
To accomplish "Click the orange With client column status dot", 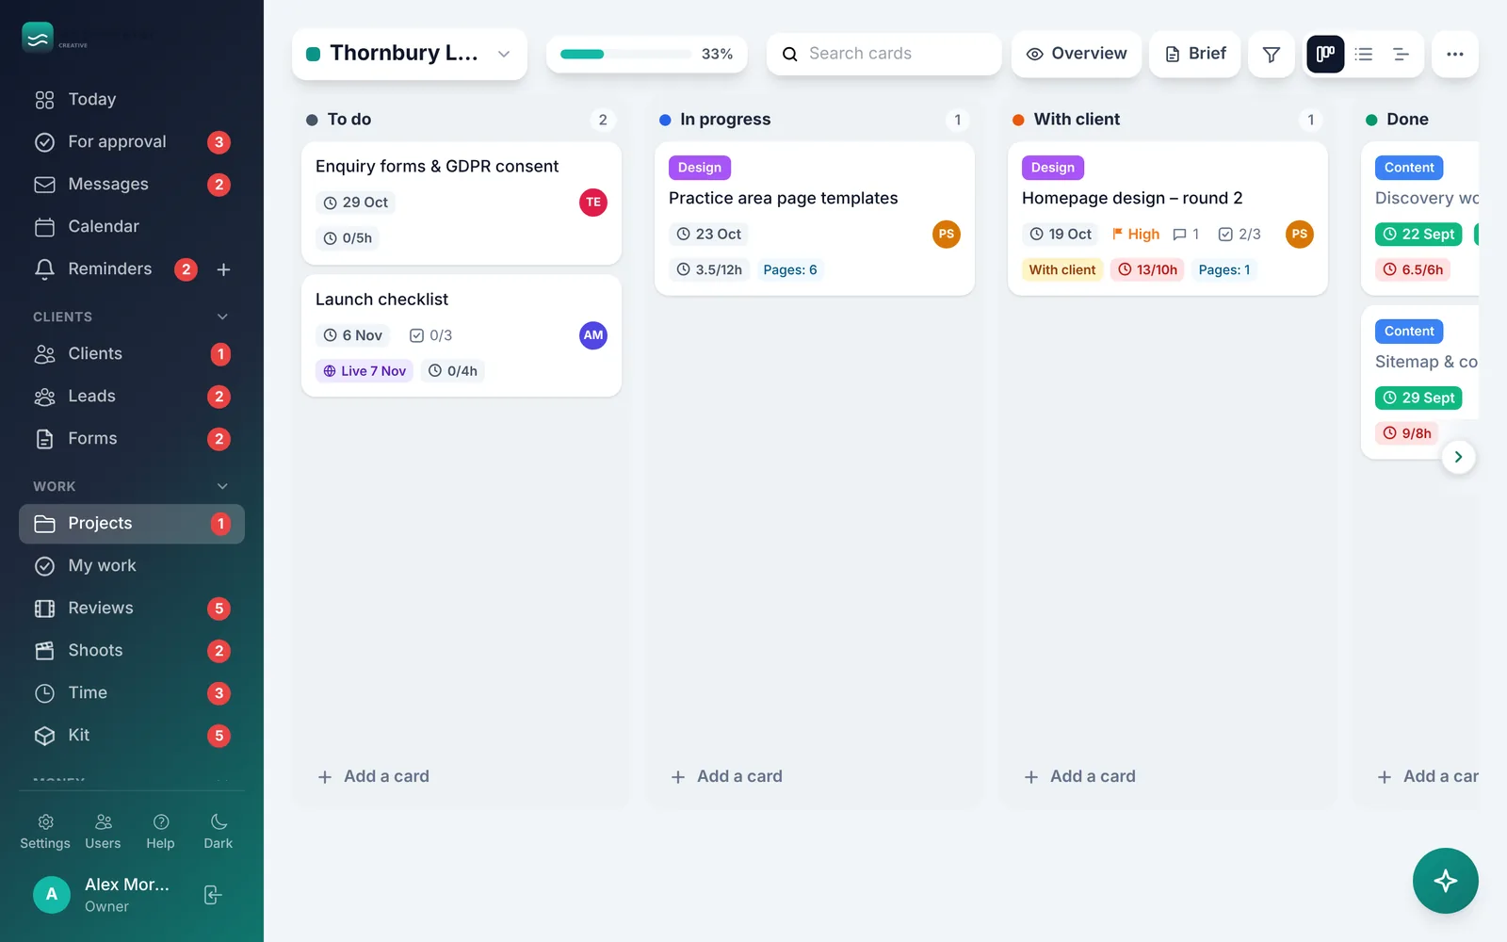I will click(1018, 120).
